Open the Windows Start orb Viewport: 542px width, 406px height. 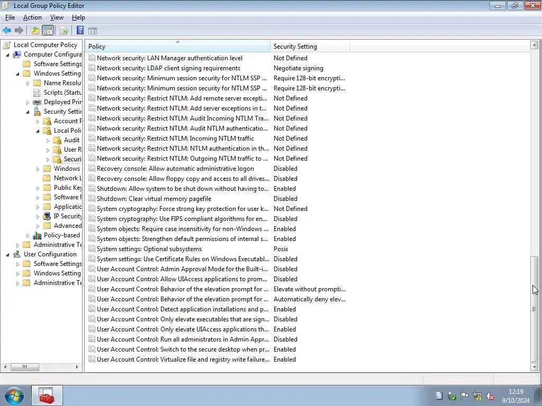pyautogui.click(x=14, y=395)
